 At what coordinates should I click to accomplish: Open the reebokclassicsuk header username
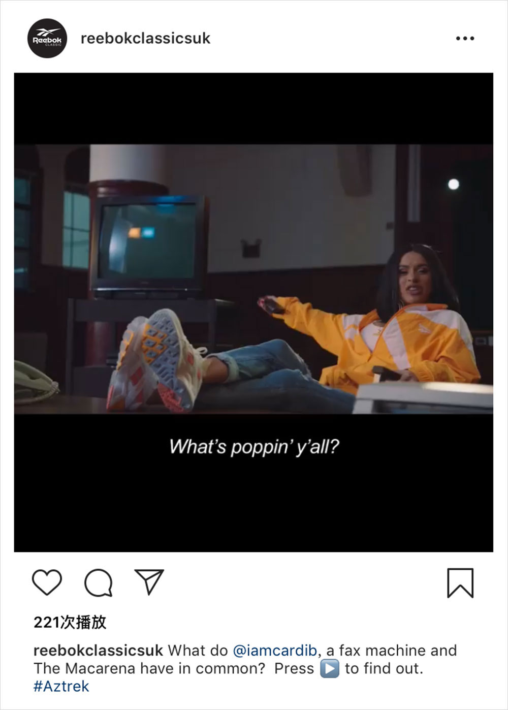click(x=145, y=38)
